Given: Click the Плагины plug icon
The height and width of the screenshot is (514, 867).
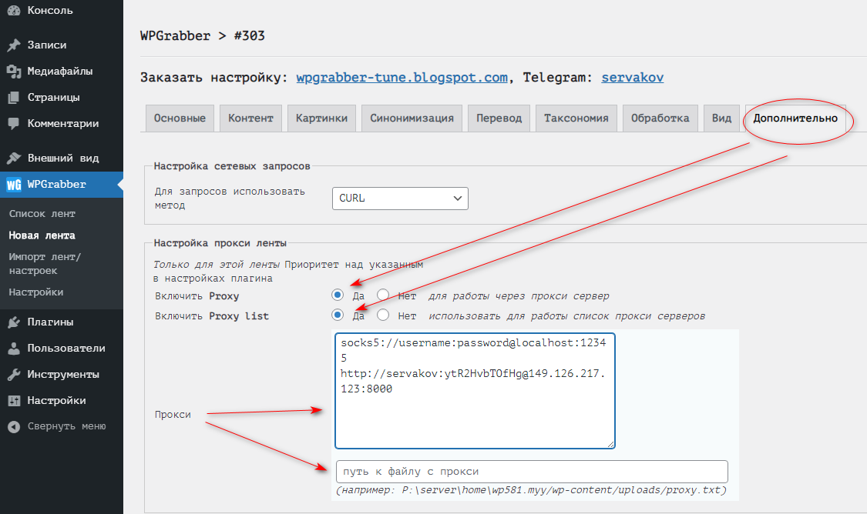Looking at the screenshot, I should pyautogui.click(x=13, y=322).
